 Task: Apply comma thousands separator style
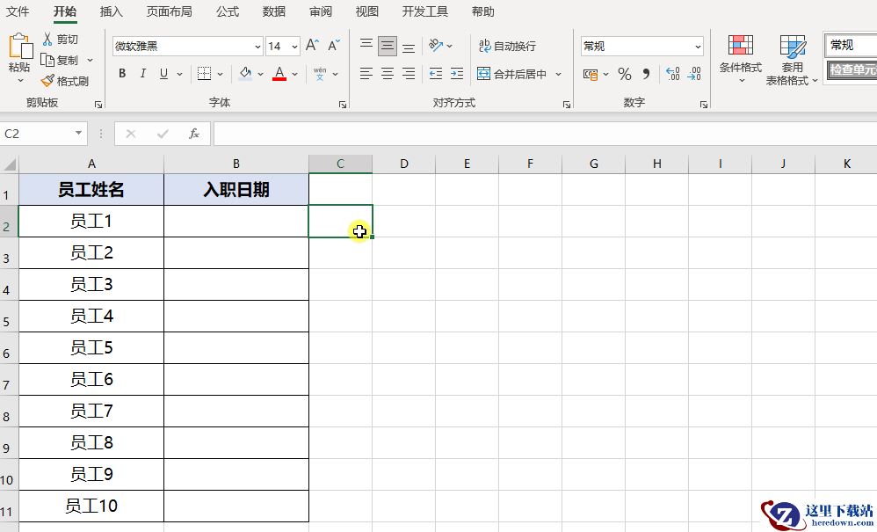tap(647, 74)
